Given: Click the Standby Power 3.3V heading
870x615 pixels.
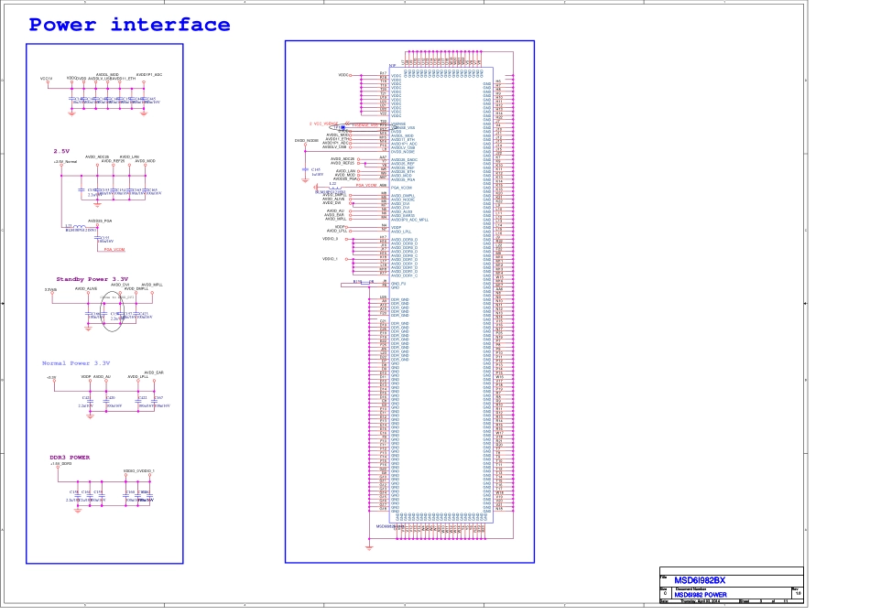Looking at the screenshot, I should click(x=92, y=278).
